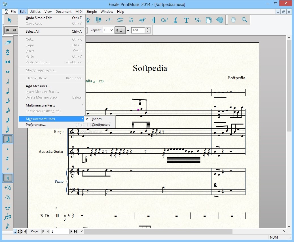Choose the half note duration
294x242 pixels.
(8, 81)
